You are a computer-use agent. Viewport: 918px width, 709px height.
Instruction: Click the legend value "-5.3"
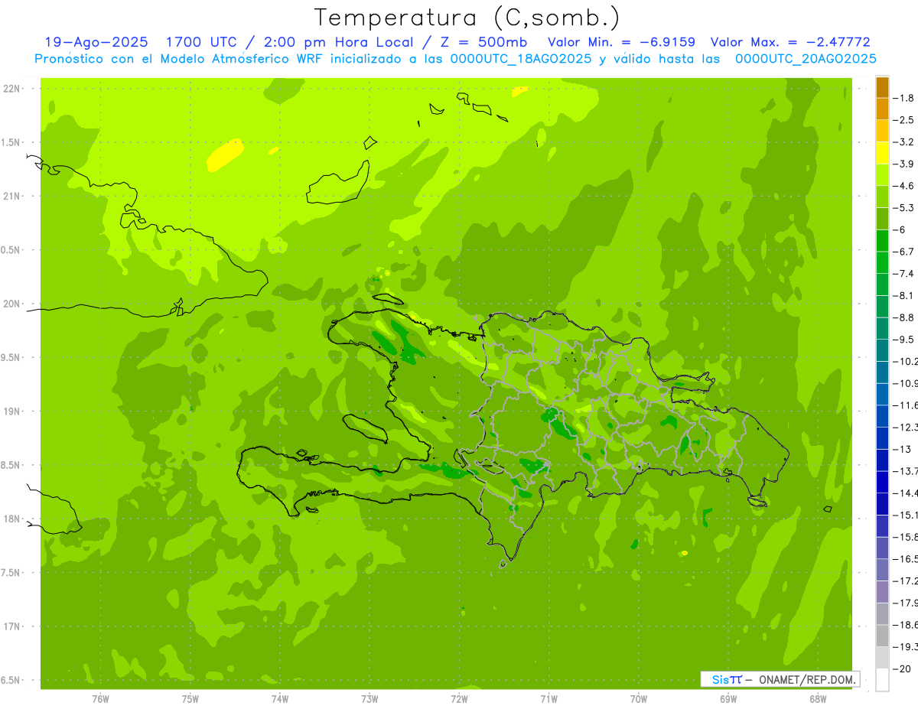click(x=905, y=208)
